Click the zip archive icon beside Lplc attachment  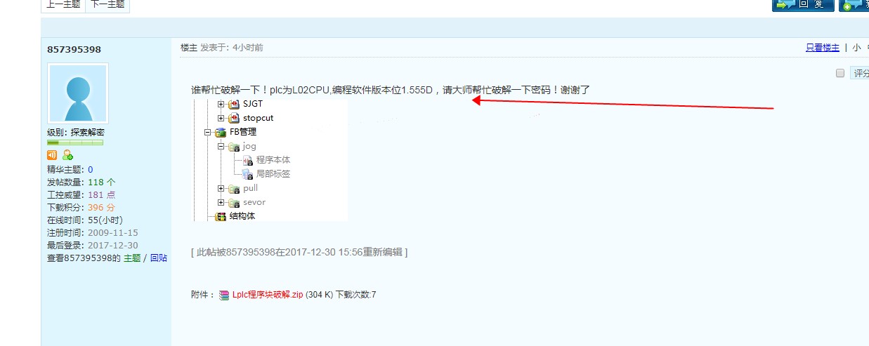(x=224, y=295)
